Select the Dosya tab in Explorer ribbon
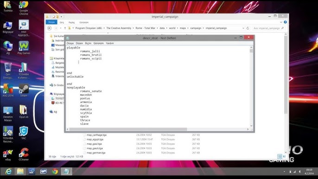Screen dimensions: 318x179 (x=51, y=22)
